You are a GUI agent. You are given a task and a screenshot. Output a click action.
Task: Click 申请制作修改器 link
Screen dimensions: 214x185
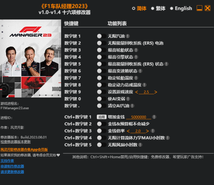12,166
